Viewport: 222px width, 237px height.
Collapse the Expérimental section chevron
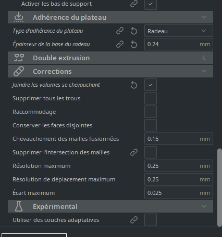pos(204,206)
